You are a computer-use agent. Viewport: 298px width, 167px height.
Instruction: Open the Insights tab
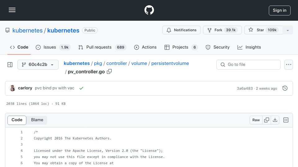point(249,47)
